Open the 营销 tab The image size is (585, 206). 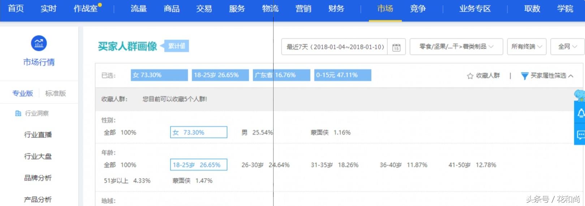[x=303, y=9]
